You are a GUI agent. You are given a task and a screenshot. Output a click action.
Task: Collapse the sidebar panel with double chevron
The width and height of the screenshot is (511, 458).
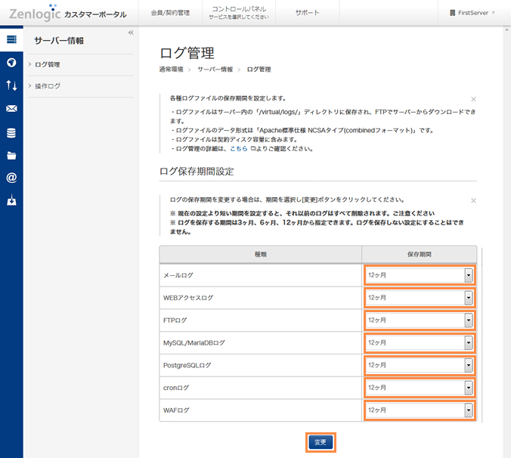click(131, 32)
